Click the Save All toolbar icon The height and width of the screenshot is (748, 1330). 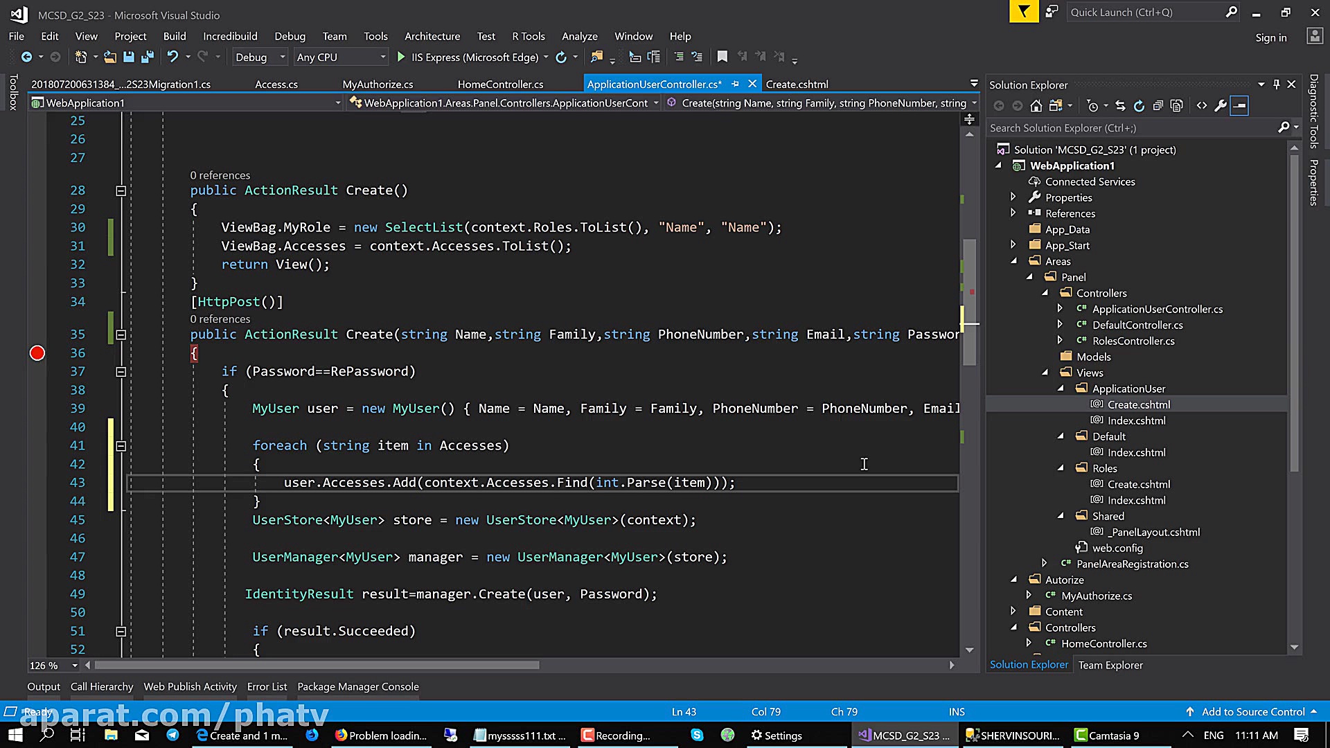click(x=147, y=57)
